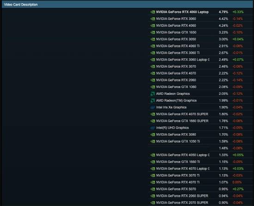This screenshot has width=254, height=206.
Task: Click the 3.23% share value
Action: pyautogui.click(x=224, y=32)
